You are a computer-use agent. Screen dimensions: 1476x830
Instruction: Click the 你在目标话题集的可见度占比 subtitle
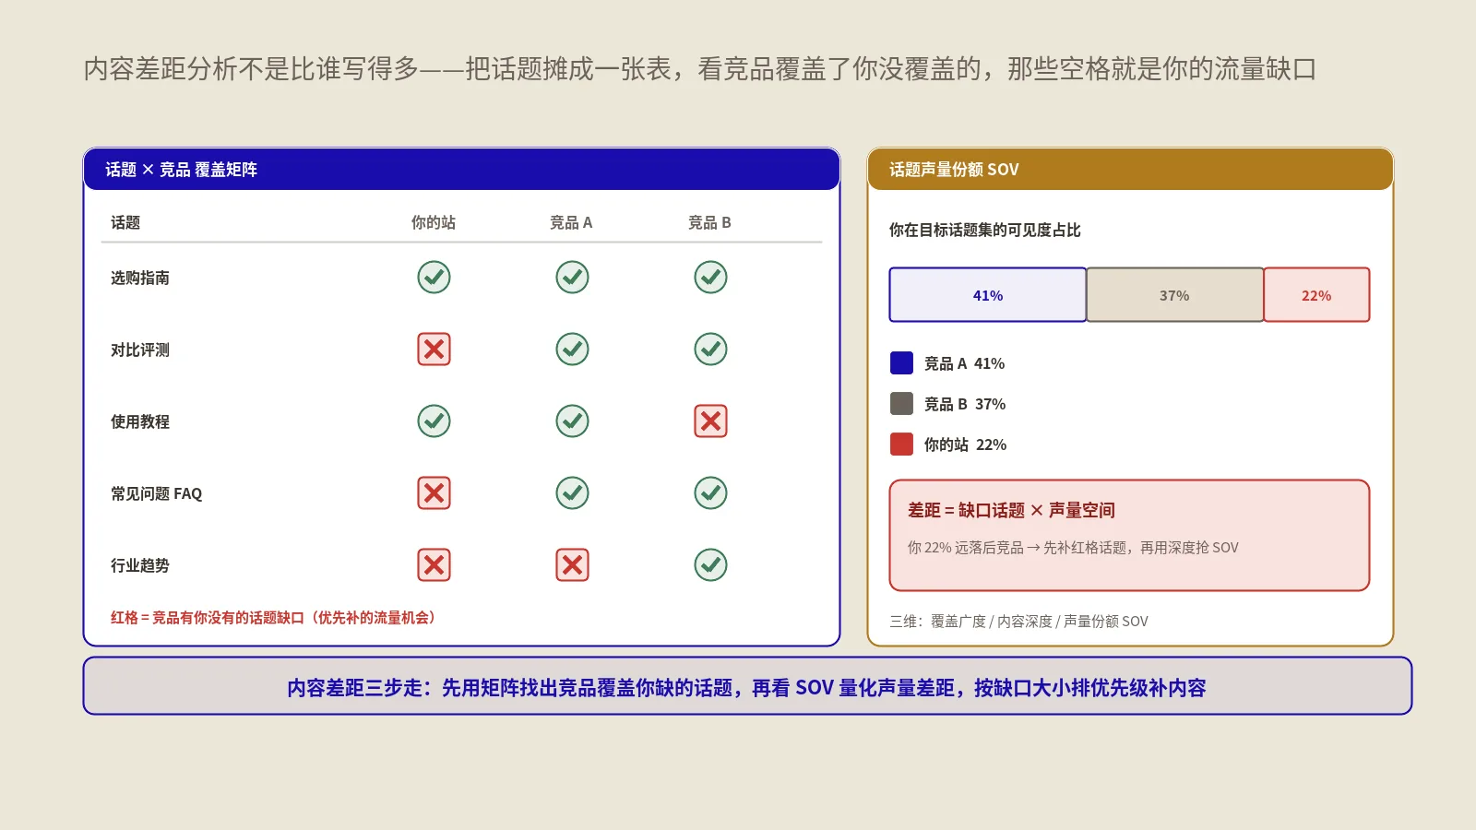(x=984, y=230)
